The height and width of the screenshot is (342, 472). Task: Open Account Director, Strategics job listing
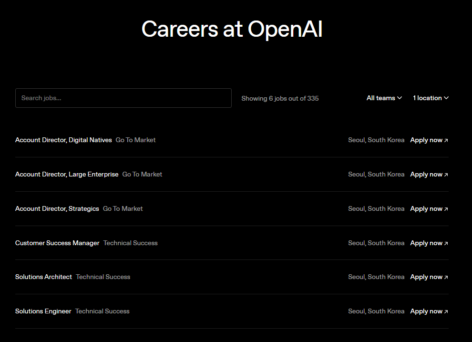(x=57, y=208)
